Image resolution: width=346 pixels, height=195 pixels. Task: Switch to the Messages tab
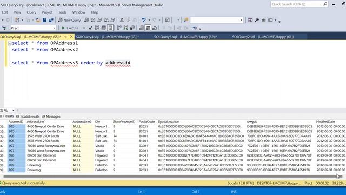tap(51, 116)
